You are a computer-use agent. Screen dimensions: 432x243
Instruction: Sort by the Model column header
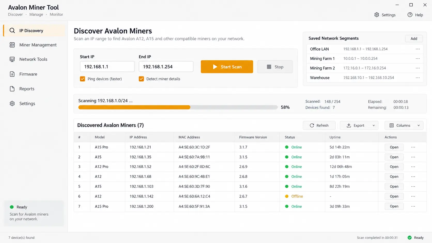pyautogui.click(x=100, y=137)
